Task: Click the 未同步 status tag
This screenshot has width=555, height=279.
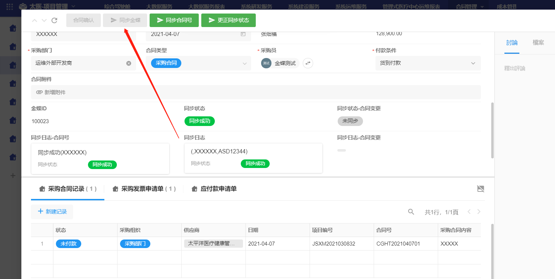Action: pos(350,121)
